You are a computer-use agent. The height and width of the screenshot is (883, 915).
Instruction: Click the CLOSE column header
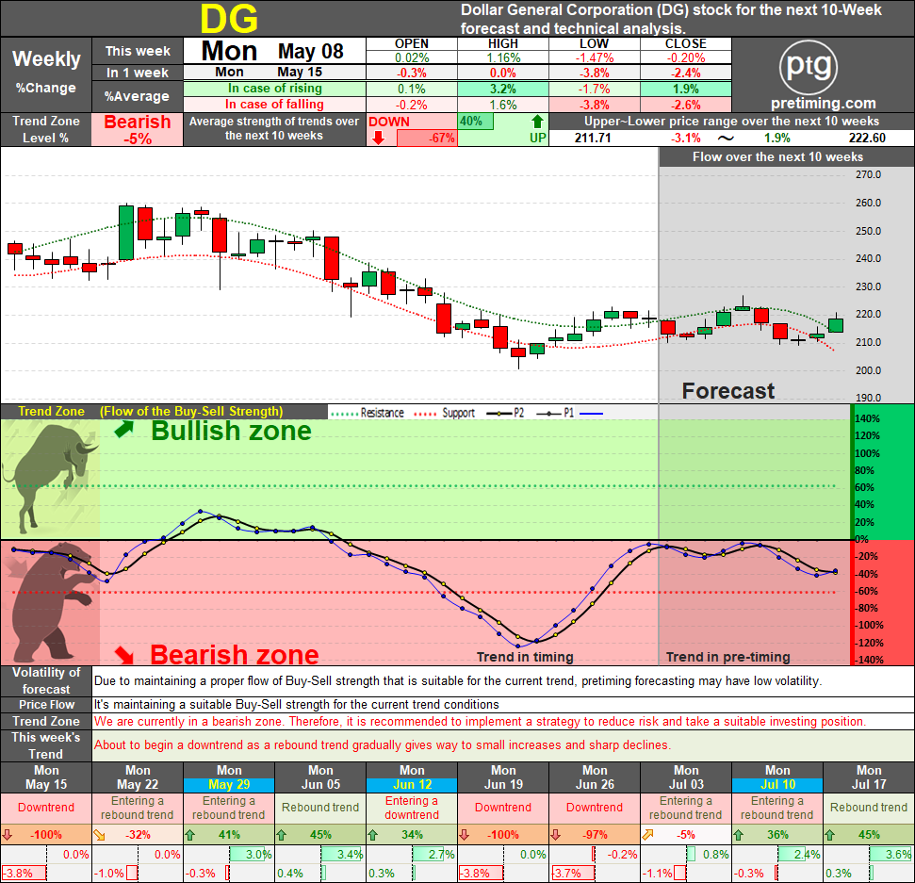click(x=686, y=43)
